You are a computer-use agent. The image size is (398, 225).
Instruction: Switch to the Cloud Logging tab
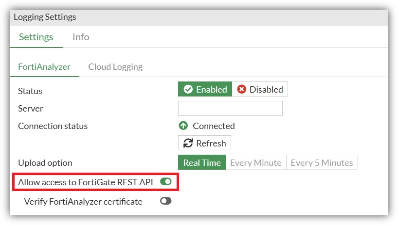[x=115, y=67]
